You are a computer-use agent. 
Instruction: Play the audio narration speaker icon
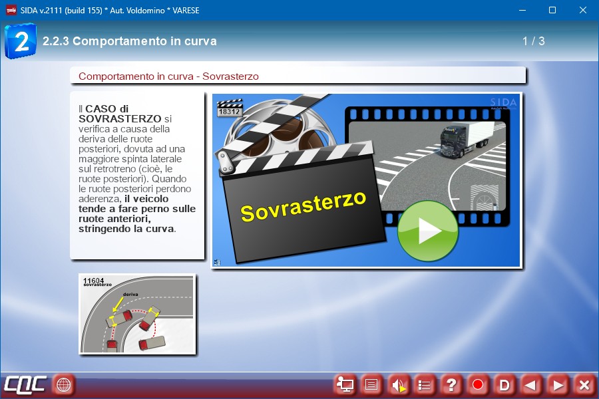click(398, 384)
